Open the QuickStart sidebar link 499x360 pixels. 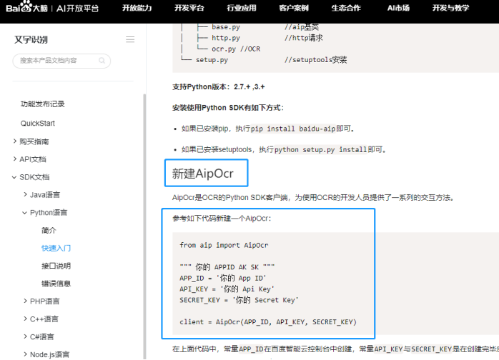coord(38,123)
